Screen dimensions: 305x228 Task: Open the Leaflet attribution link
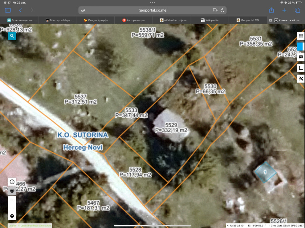(x=12, y=226)
